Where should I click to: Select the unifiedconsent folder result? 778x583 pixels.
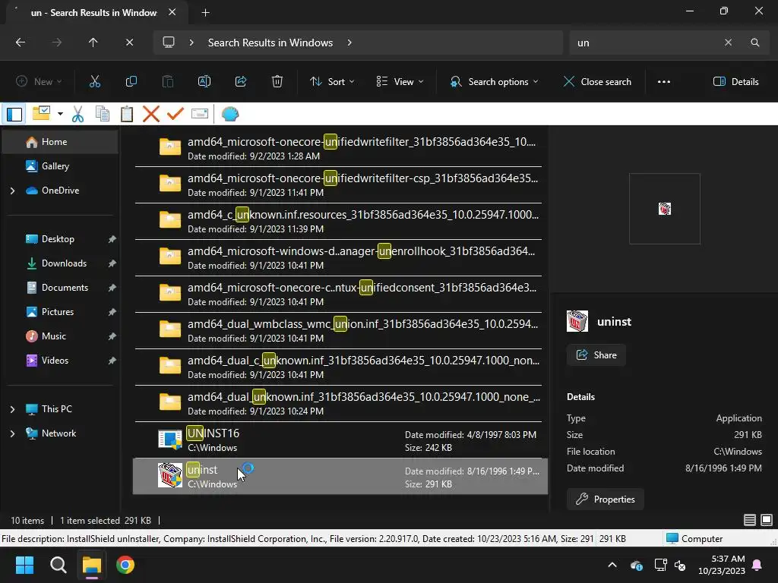point(340,294)
